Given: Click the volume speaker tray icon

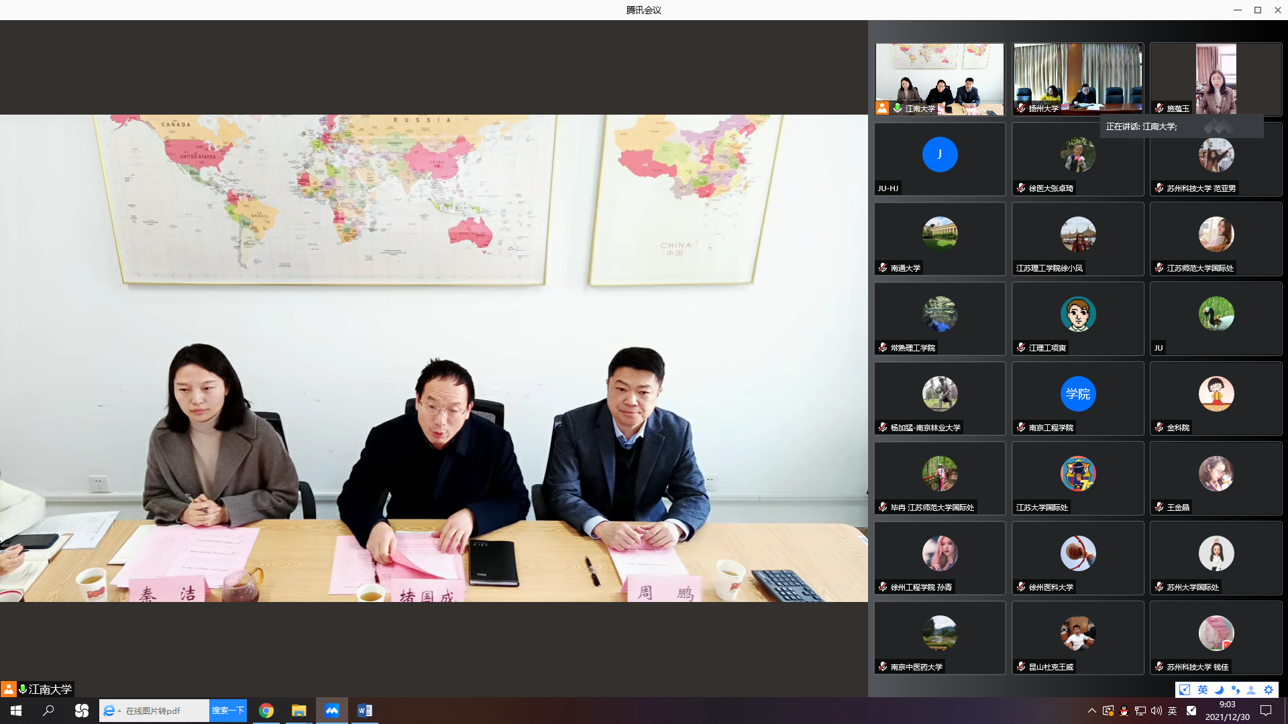Looking at the screenshot, I should [x=1156, y=711].
